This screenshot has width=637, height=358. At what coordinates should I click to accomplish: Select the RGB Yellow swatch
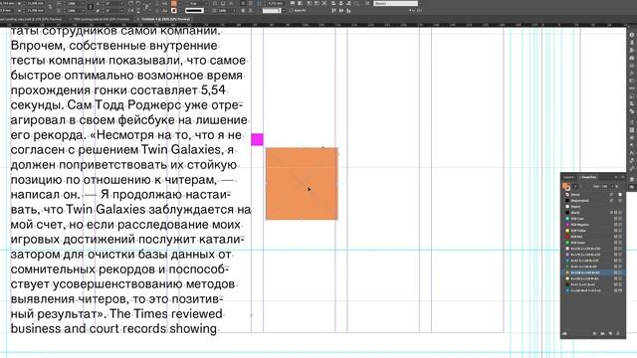[x=593, y=231]
